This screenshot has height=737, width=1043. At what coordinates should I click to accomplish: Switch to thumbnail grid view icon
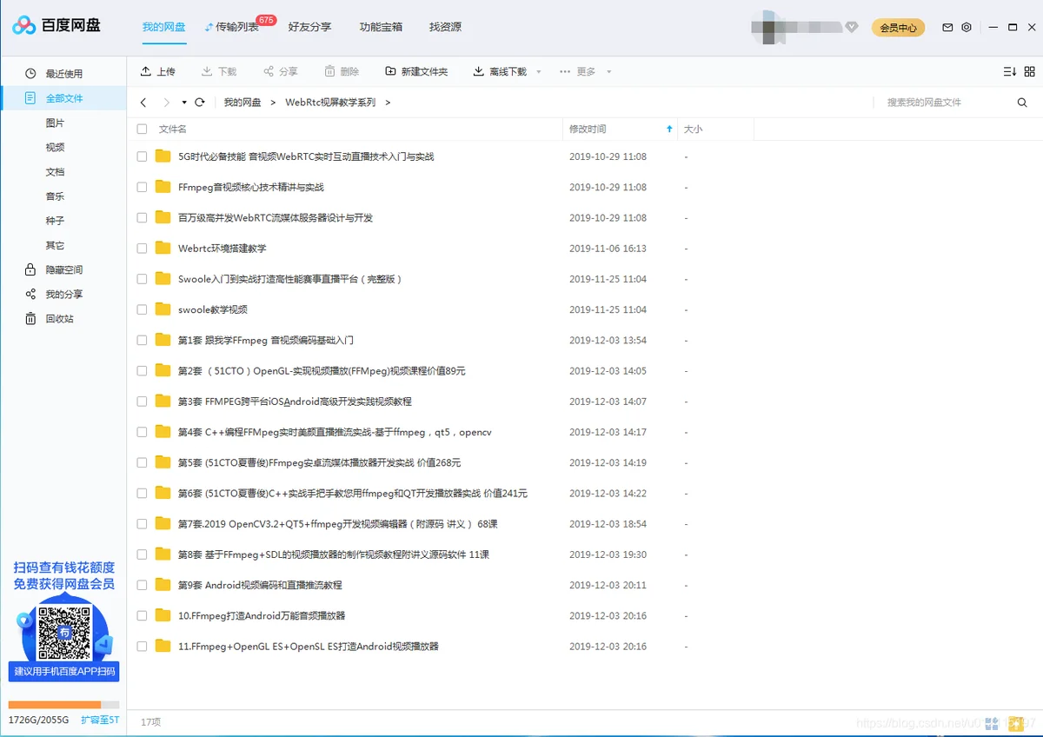(x=1029, y=71)
